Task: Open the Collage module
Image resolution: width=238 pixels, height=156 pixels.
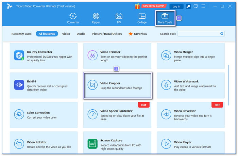Action: coord(142,18)
